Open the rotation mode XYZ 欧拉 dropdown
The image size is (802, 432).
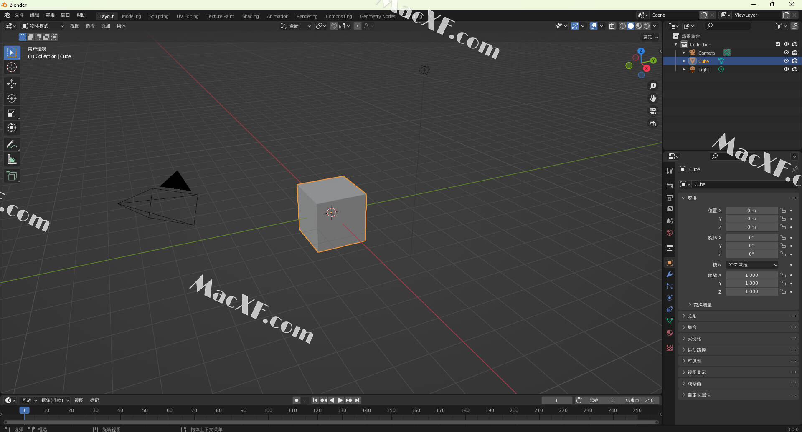752,265
